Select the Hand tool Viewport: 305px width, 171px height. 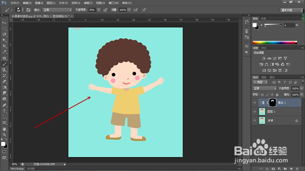4,129
